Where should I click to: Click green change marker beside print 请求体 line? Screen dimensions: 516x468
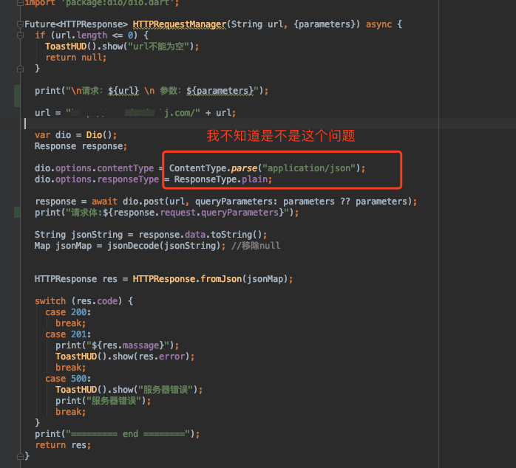[x=17, y=213]
